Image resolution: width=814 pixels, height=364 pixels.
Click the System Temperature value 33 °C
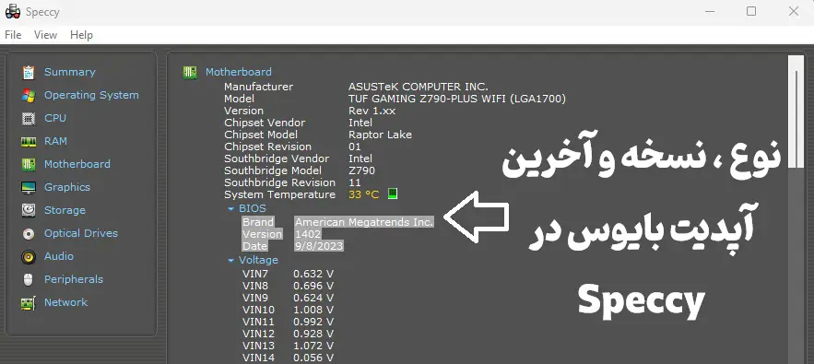363,194
